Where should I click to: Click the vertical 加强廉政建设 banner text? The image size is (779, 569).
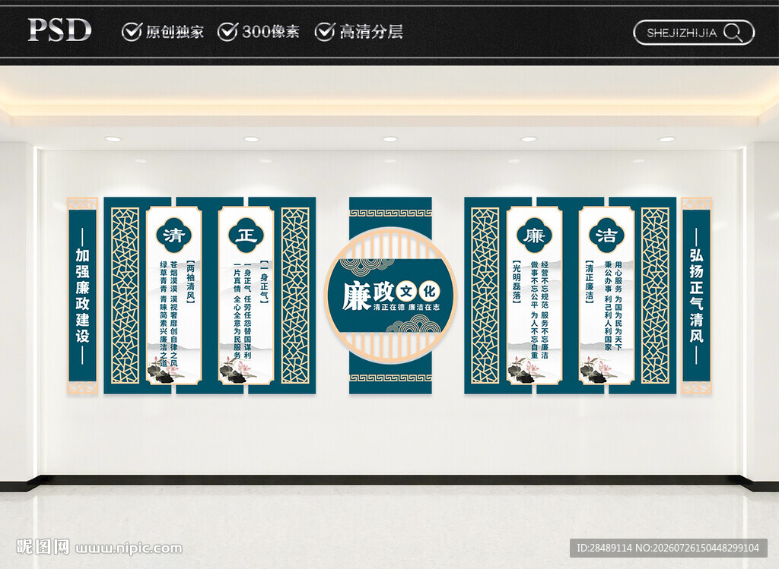point(82,296)
